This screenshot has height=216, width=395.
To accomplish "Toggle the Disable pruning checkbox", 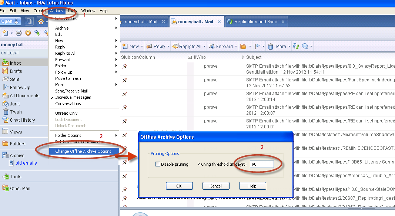I will point(158,164).
